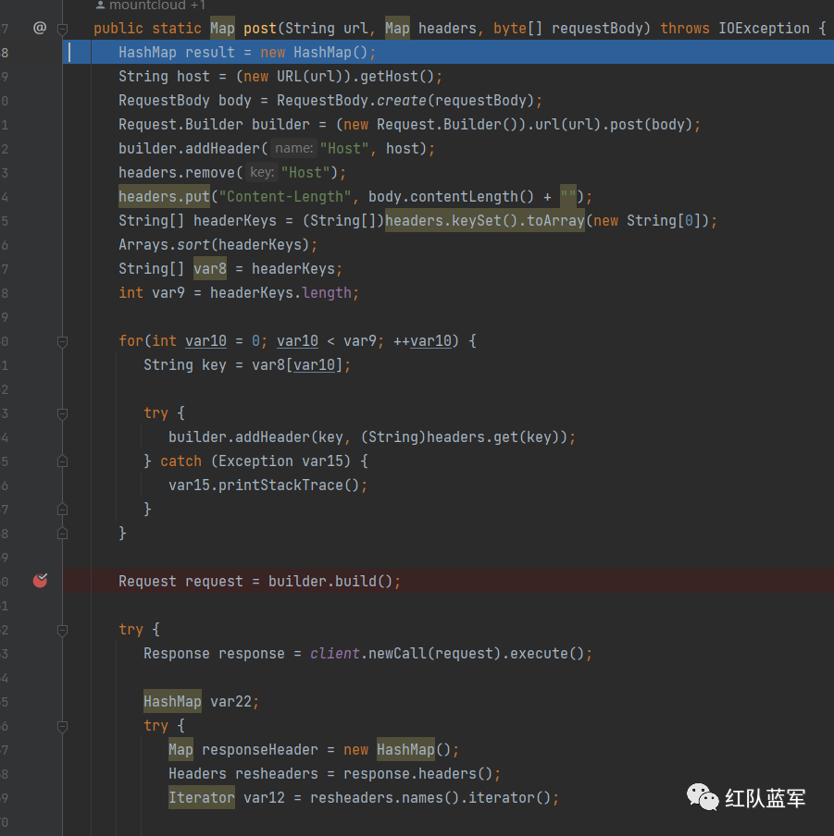Image resolution: width=834 pixels, height=836 pixels.
Task: Click 'Request.Builder' type before builder variable
Action: coord(180,124)
